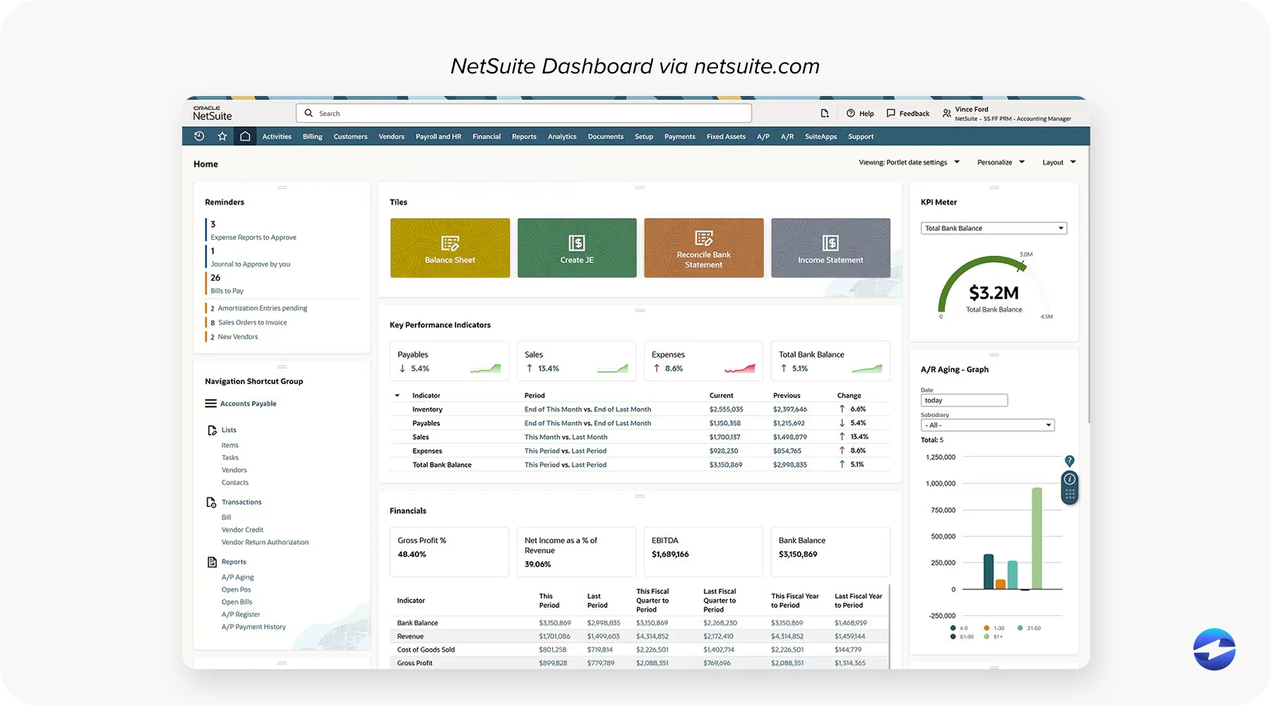The height and width of the screenshot is (715, 1271).
Task: Click the Accounts Payable hamburger menu icon
Action: (210, 404)
